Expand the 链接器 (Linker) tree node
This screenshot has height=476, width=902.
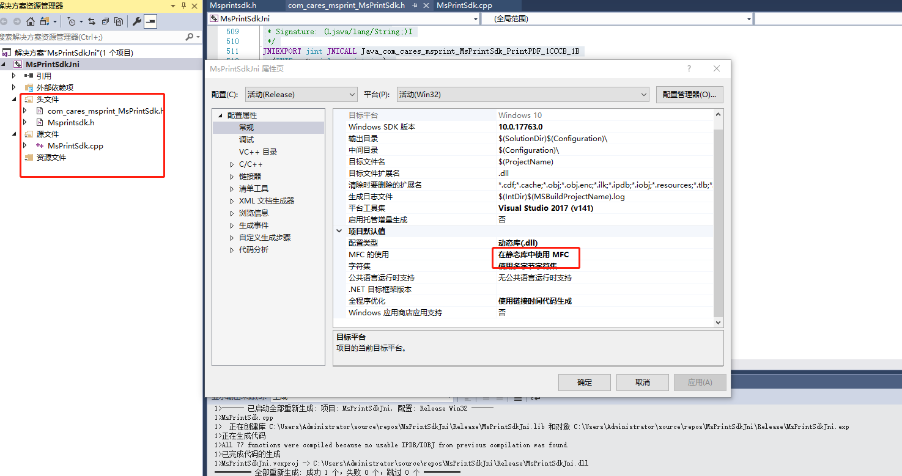click(x=232, y=177)
